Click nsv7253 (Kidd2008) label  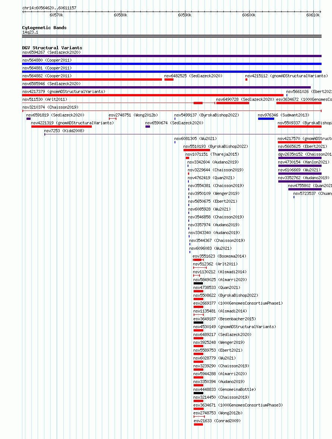(64, 131)
